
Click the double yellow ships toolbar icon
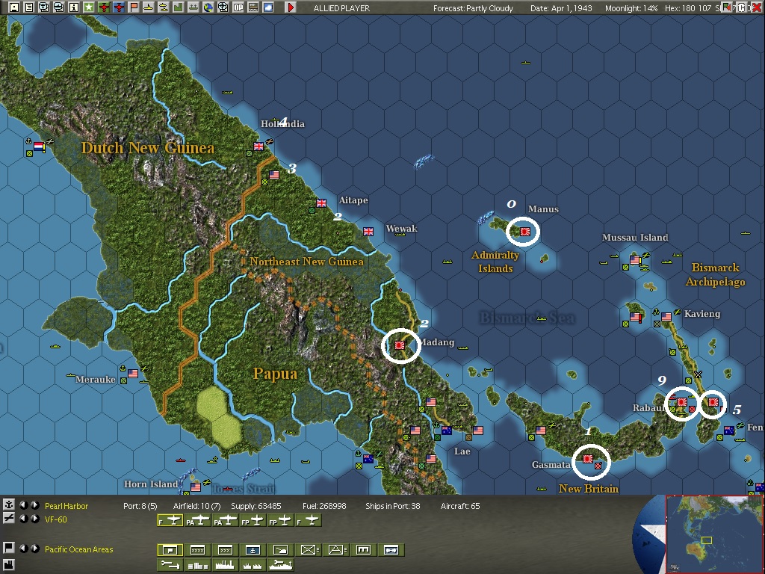[x=164, y=7]
